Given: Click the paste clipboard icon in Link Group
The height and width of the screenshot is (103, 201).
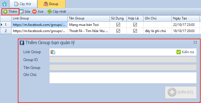Looking at the screenshot, I should click(53, 52).
